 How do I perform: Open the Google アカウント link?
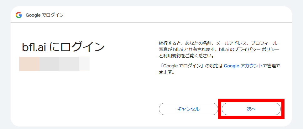(243, 66)
